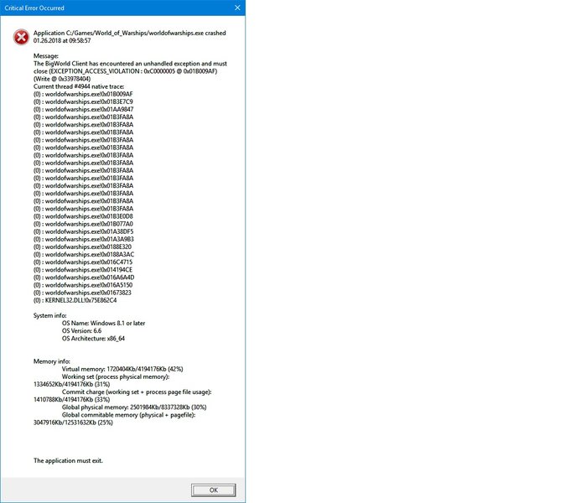Screen dimensions: 586x503
Task: Click the '1410788Kb/4194176Kb (33%)' value
Action: (72, 400)
